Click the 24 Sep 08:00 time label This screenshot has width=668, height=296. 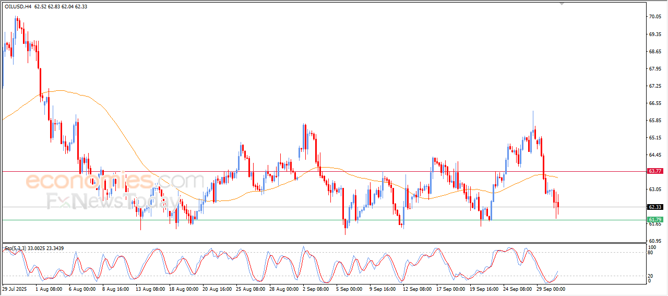[x=518, y=289]
